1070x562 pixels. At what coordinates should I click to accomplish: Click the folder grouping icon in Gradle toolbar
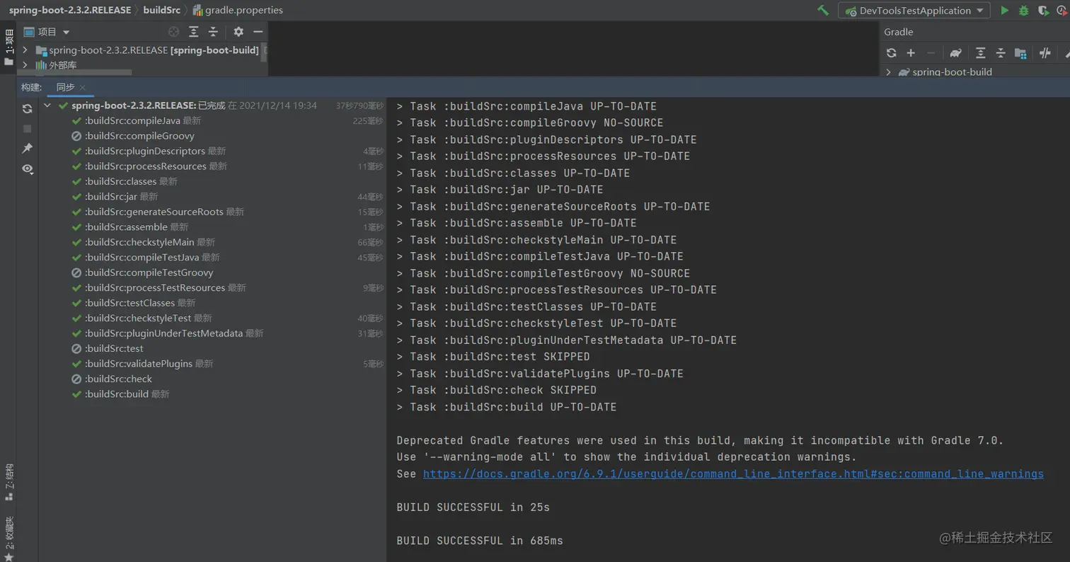click(x=1020, y=53)
